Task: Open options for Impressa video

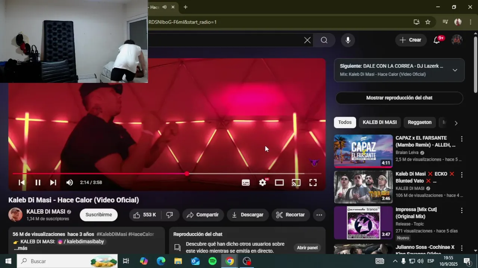Action: 462,210
